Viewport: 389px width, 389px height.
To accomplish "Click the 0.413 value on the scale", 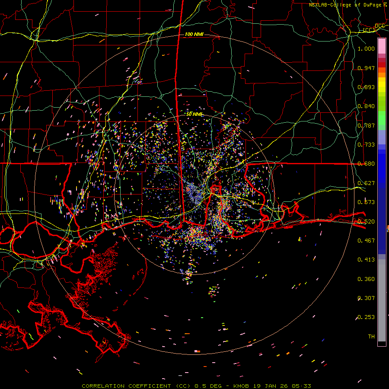I will [x=366, y=260].
